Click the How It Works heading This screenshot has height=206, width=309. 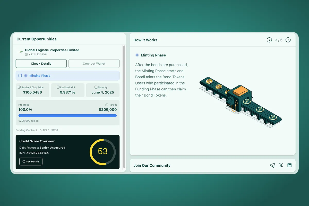click(x=145, y=40)
